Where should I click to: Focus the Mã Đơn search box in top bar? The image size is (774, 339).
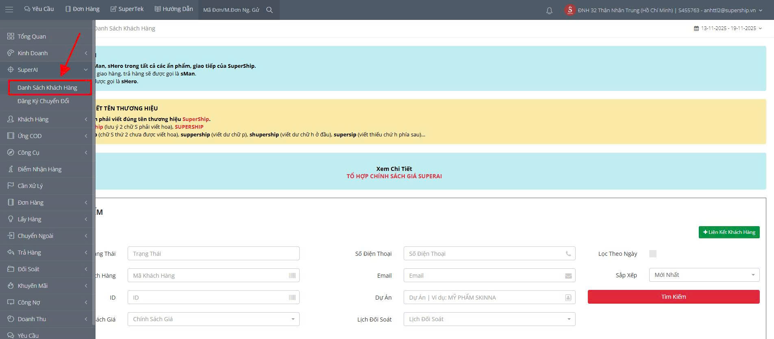(x=231, y=10)
